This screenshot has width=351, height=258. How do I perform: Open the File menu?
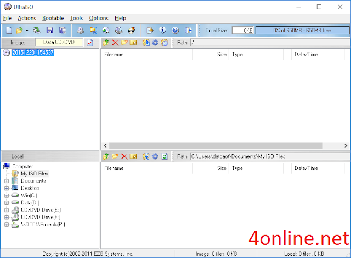(x=7, y=18)
